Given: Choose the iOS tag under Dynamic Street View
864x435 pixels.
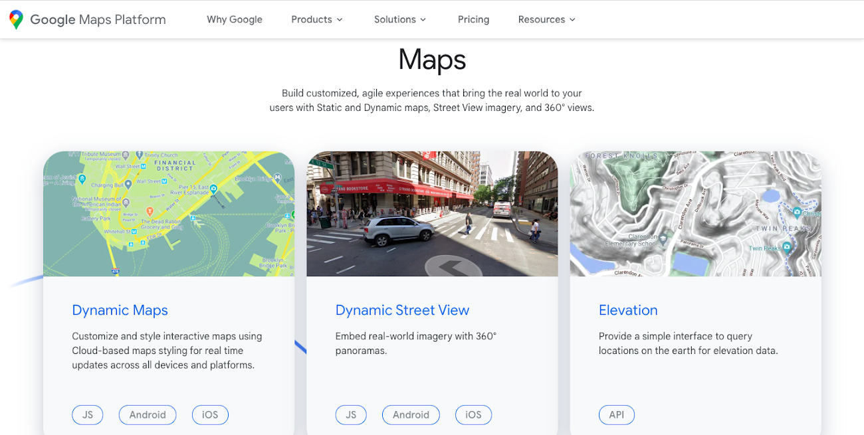Looking at the screenshot, I should coord(473,415).
